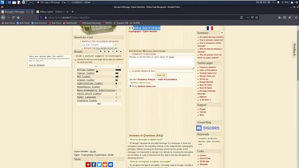Share via Twitter icon

point(99,165)
